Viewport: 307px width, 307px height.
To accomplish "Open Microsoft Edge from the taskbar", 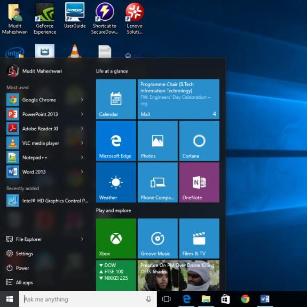I will tap(186, 299).
